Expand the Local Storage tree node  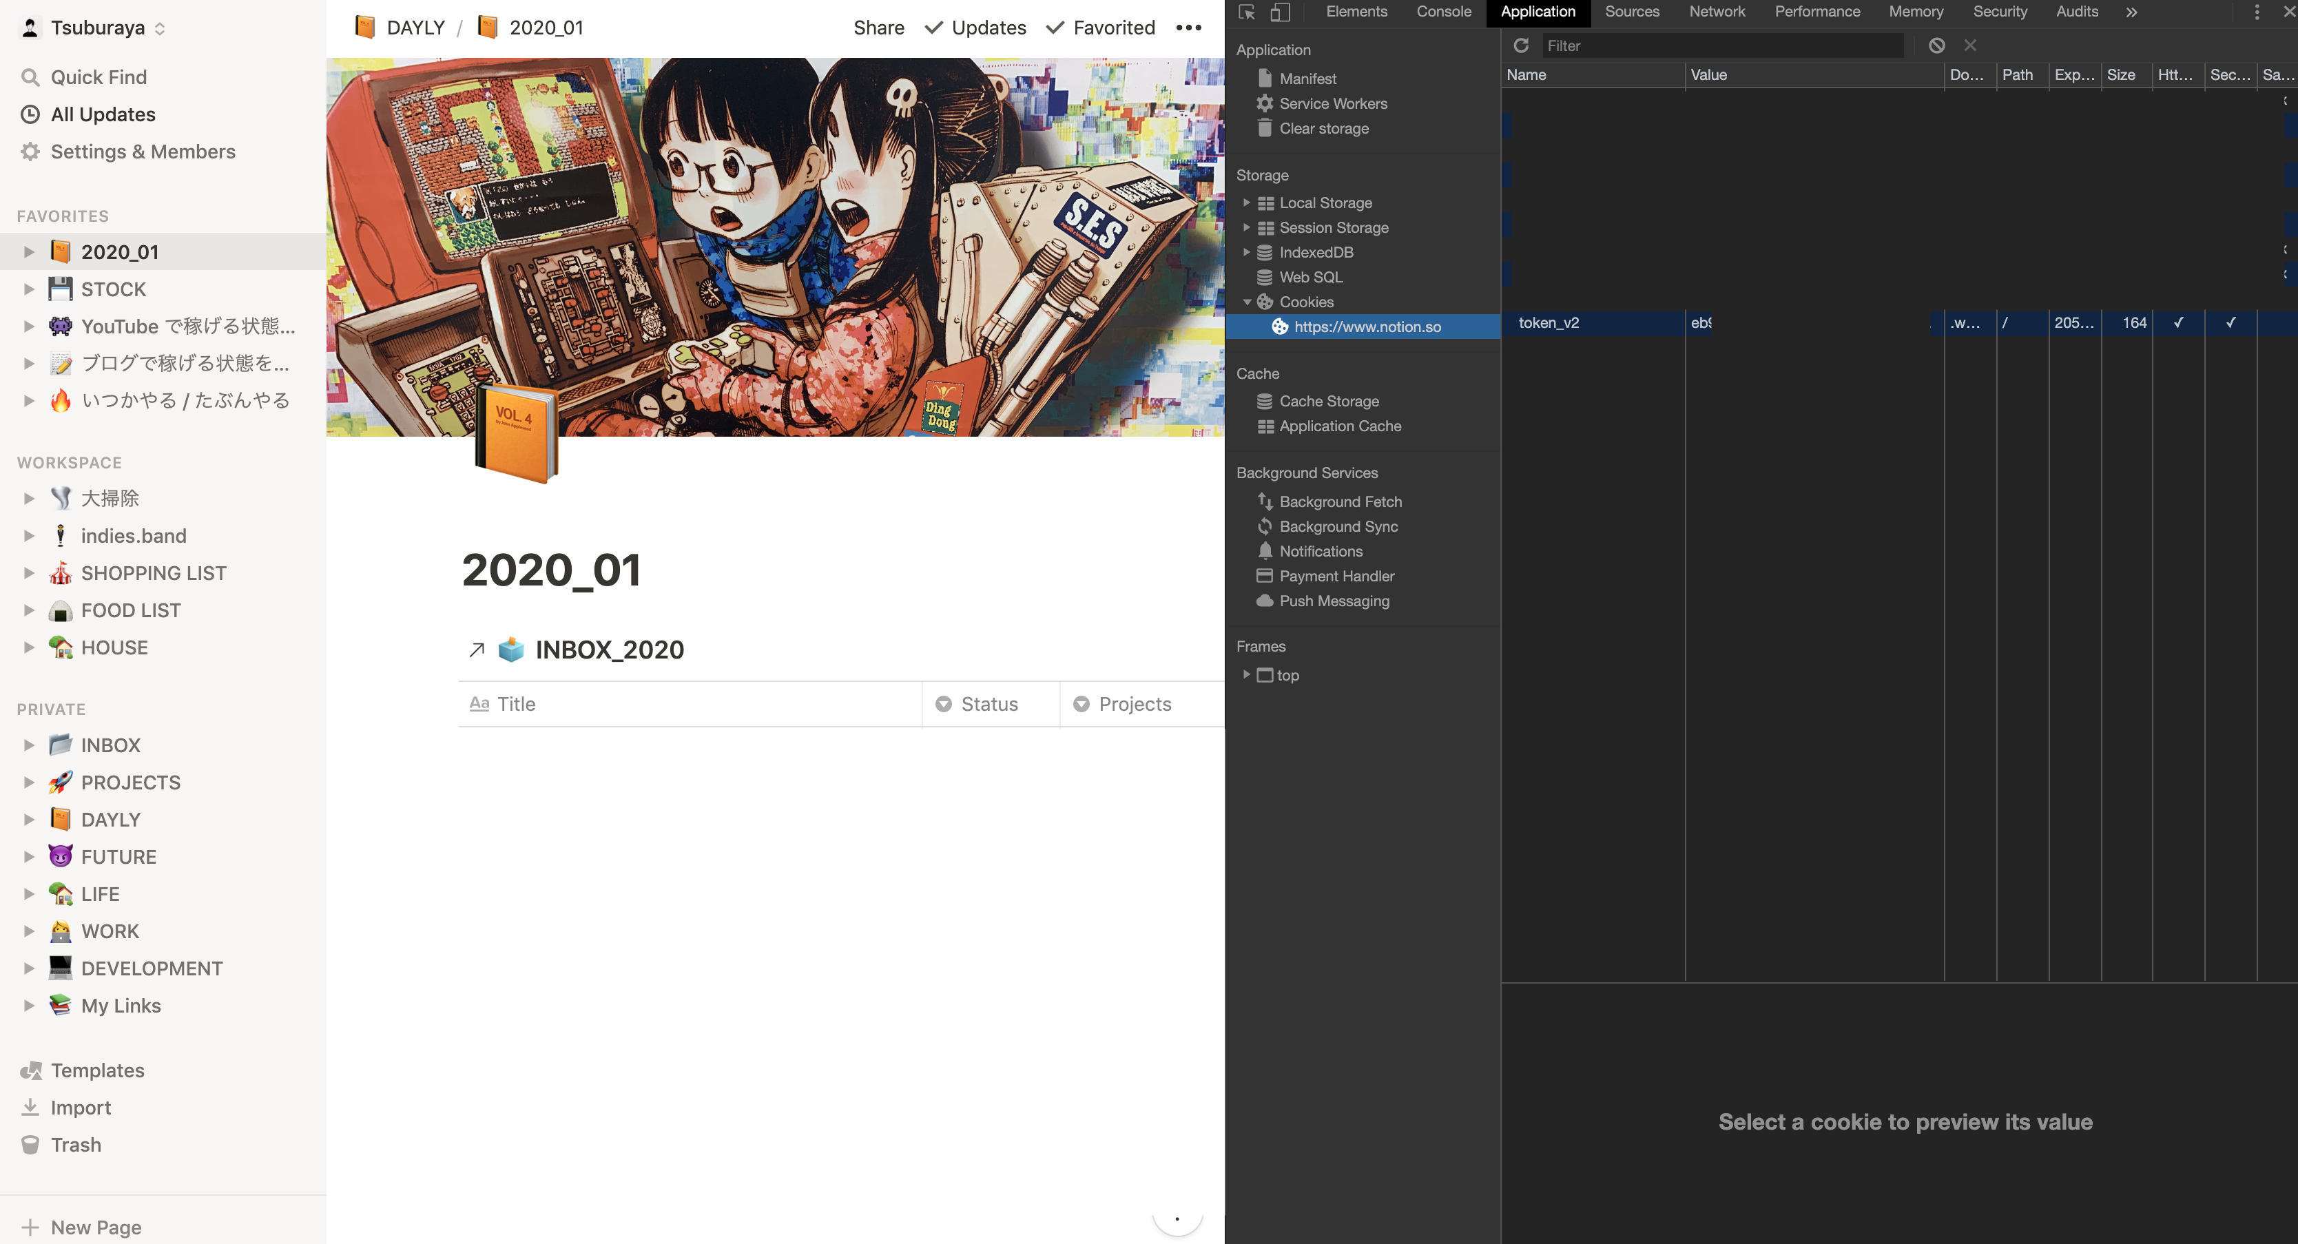point(1246,203)
